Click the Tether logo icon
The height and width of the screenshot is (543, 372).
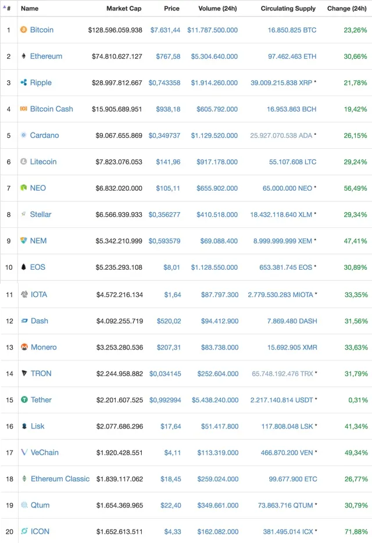24,399
